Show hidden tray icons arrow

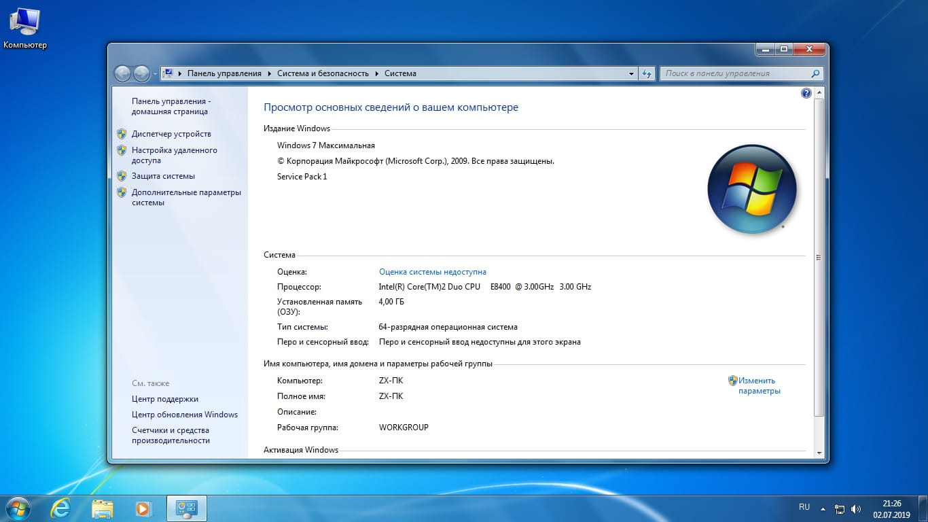[x=823, y=508]
